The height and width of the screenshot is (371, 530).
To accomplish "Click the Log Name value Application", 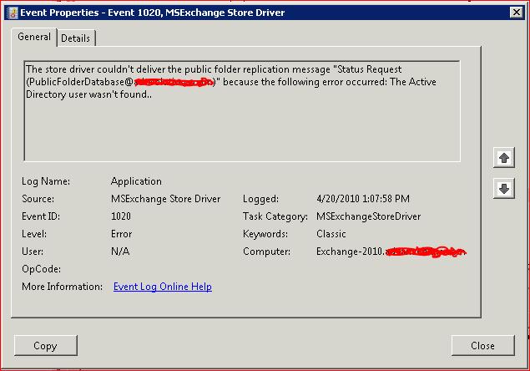I will (x=136, y=181).
